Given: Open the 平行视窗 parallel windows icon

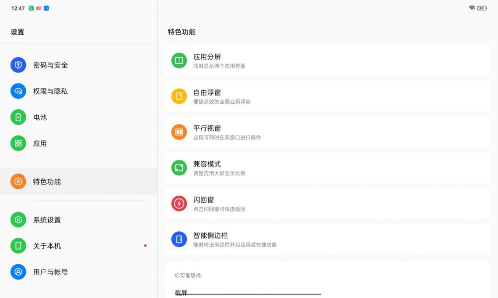Looking at the screenshot, I should (178, 132).
